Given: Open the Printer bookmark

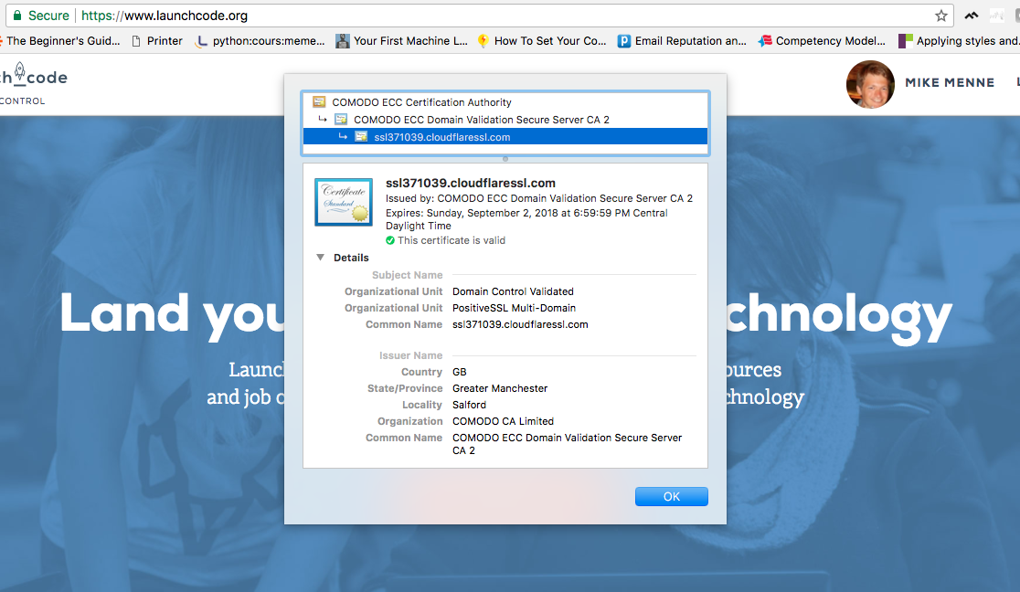Looking at the screenshot, I should click(157, 41).
